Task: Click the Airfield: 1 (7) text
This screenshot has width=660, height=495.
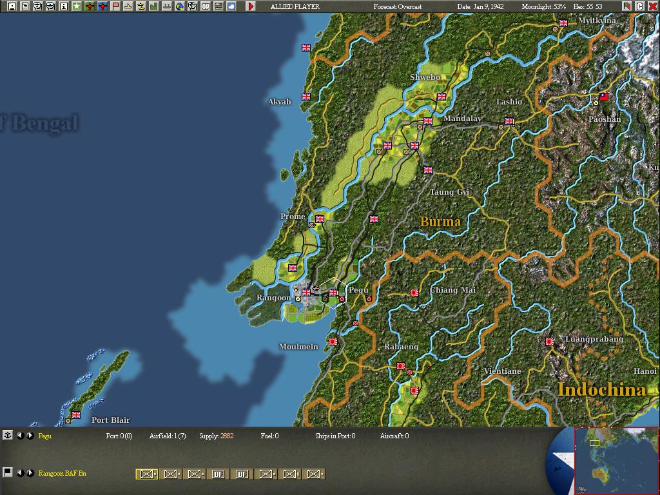Action: tap(168, 436)
